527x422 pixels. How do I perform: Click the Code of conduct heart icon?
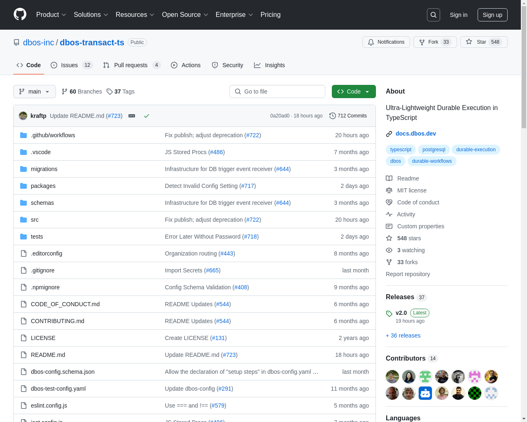pos(389,202)
